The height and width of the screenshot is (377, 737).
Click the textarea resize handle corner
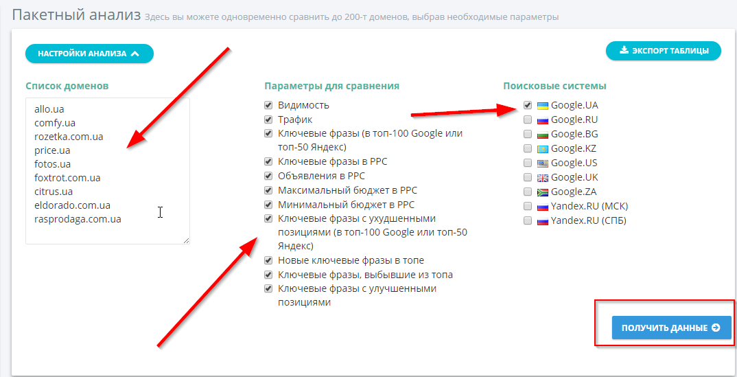[187, 240]
